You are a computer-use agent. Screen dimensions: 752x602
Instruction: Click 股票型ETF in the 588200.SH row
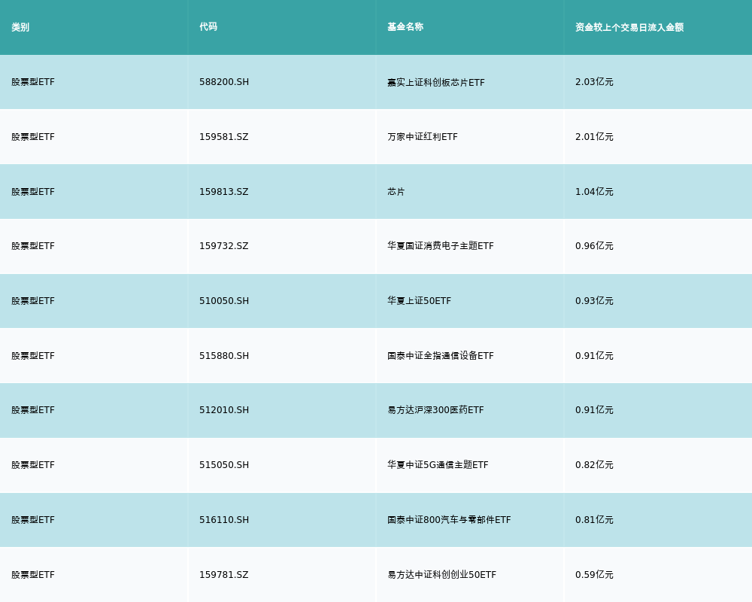pyautogui.click(x=33, y=82)
